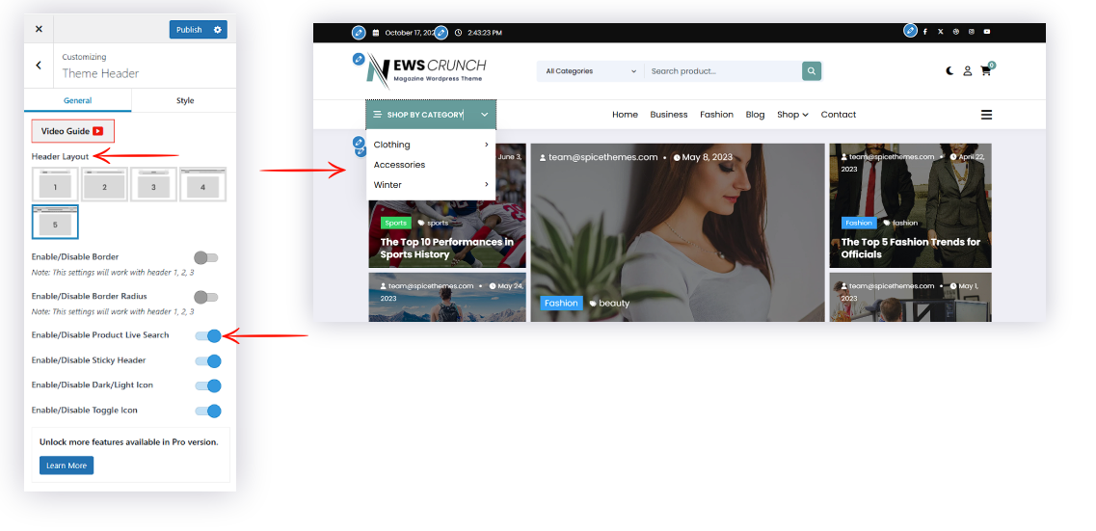Close the customizer with X icon
The height and width of the screenshot is (531, 1096).
[39, 30]
